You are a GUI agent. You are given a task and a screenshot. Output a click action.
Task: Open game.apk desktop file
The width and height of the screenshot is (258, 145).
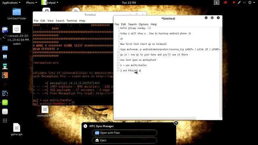coord(17,130)
